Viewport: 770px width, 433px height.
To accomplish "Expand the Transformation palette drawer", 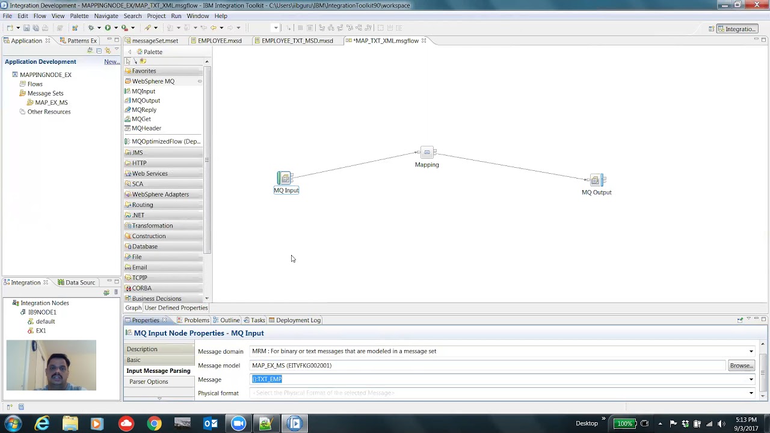I will pos(163,226).
